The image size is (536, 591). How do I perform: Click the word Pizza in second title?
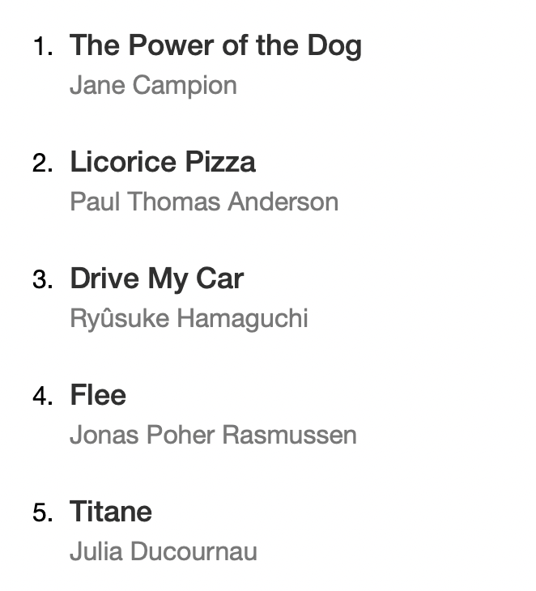pos(220,163)
